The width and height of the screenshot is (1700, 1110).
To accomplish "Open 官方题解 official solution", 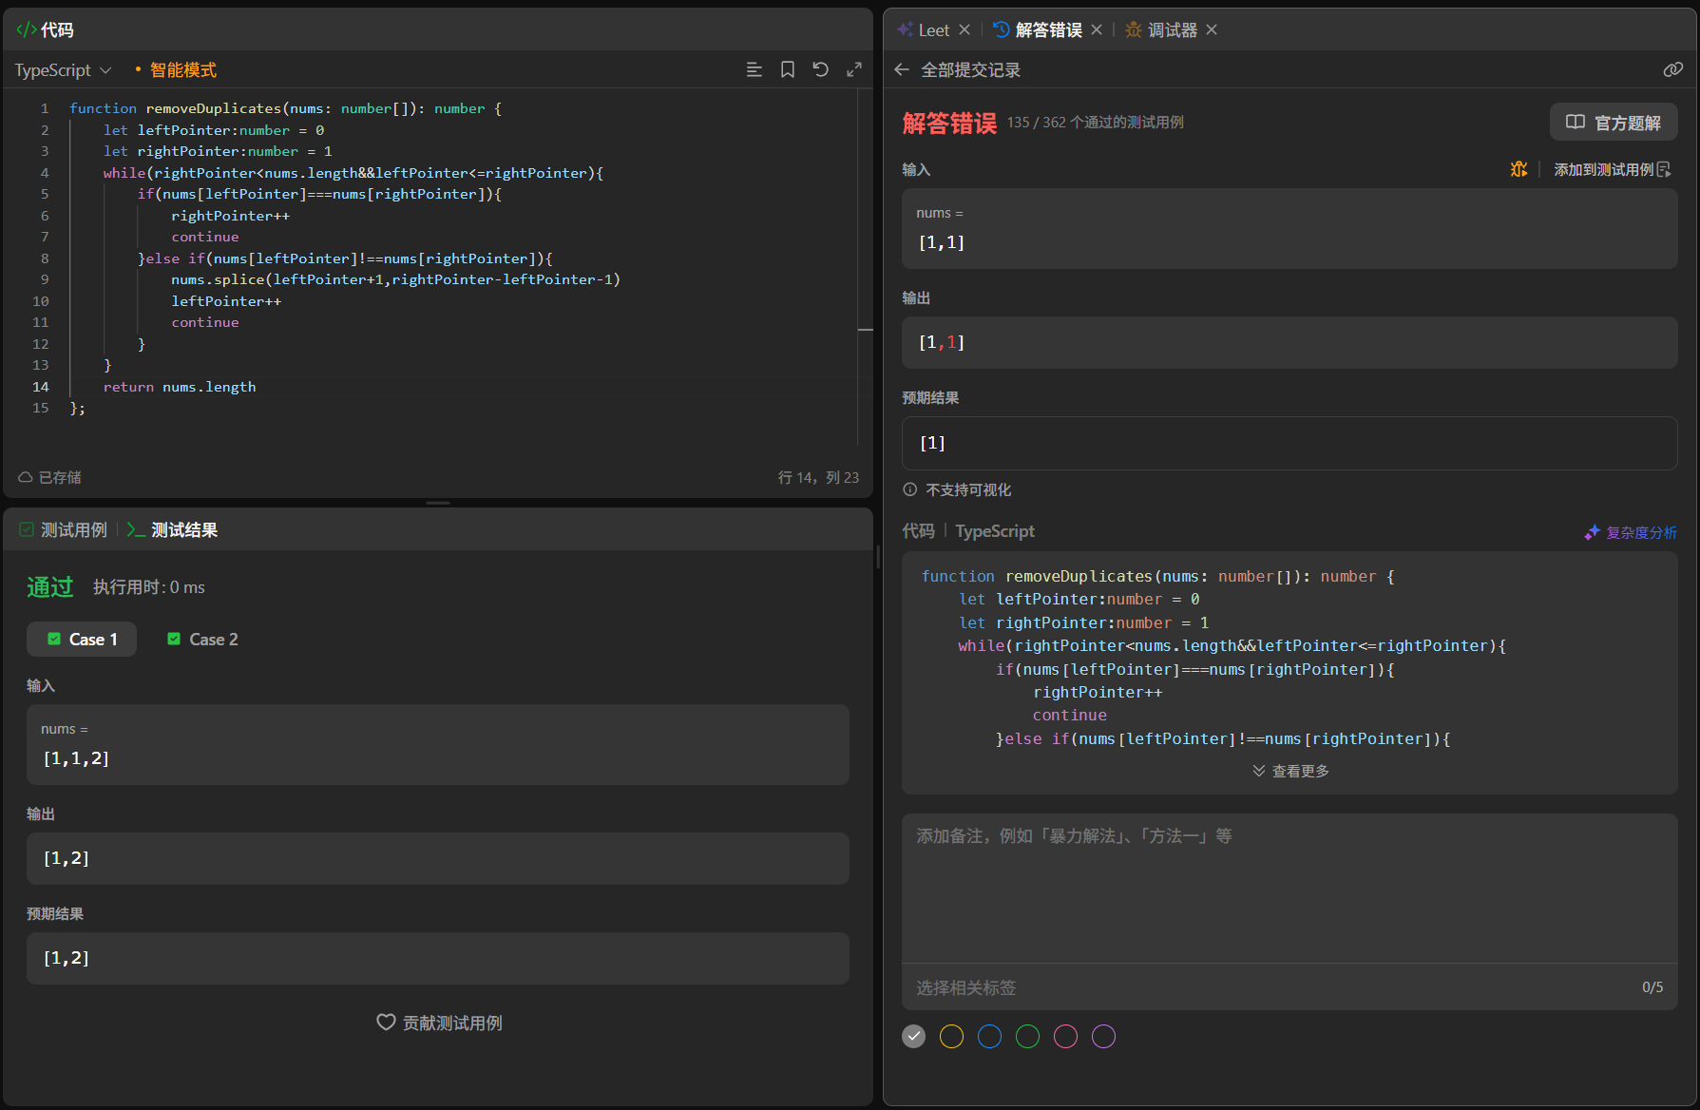I will coord(1614,123).
